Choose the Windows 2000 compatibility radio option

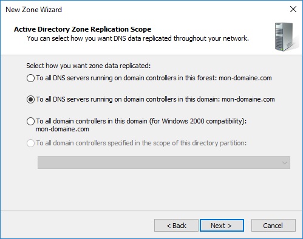coord(30,122)
